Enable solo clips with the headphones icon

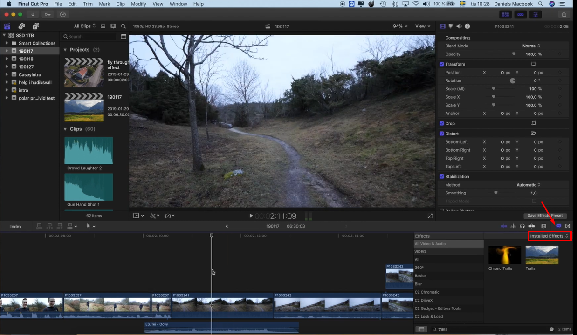[522, 226]
